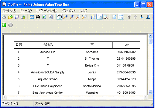Switch to single page view
The width and height of the screenshot is (155, 108).
pyautogui.click(x=114, y=17)
